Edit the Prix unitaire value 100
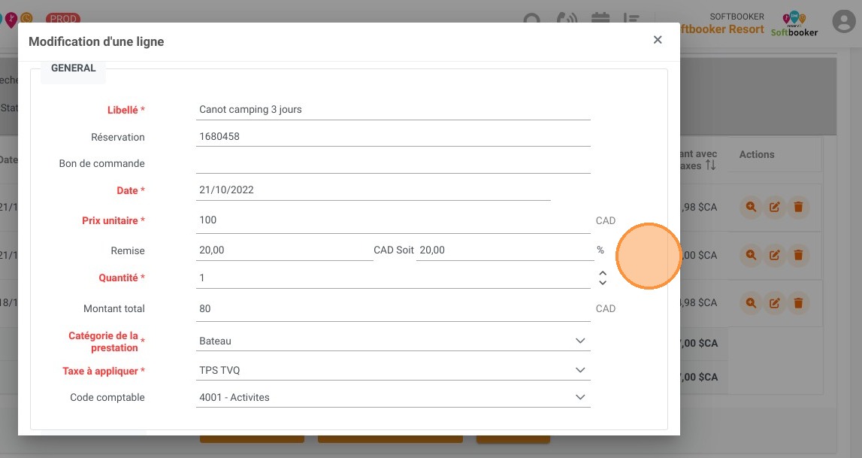Screen dimensions: 862x458 [x=393, y=220]
